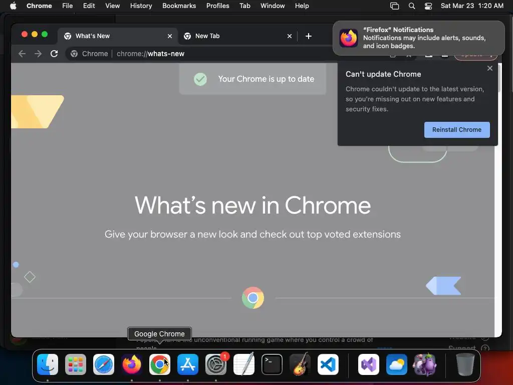Screen dimensions: 513x385
Task: Open the Bookmarks menu
Action: click(179, 6)
